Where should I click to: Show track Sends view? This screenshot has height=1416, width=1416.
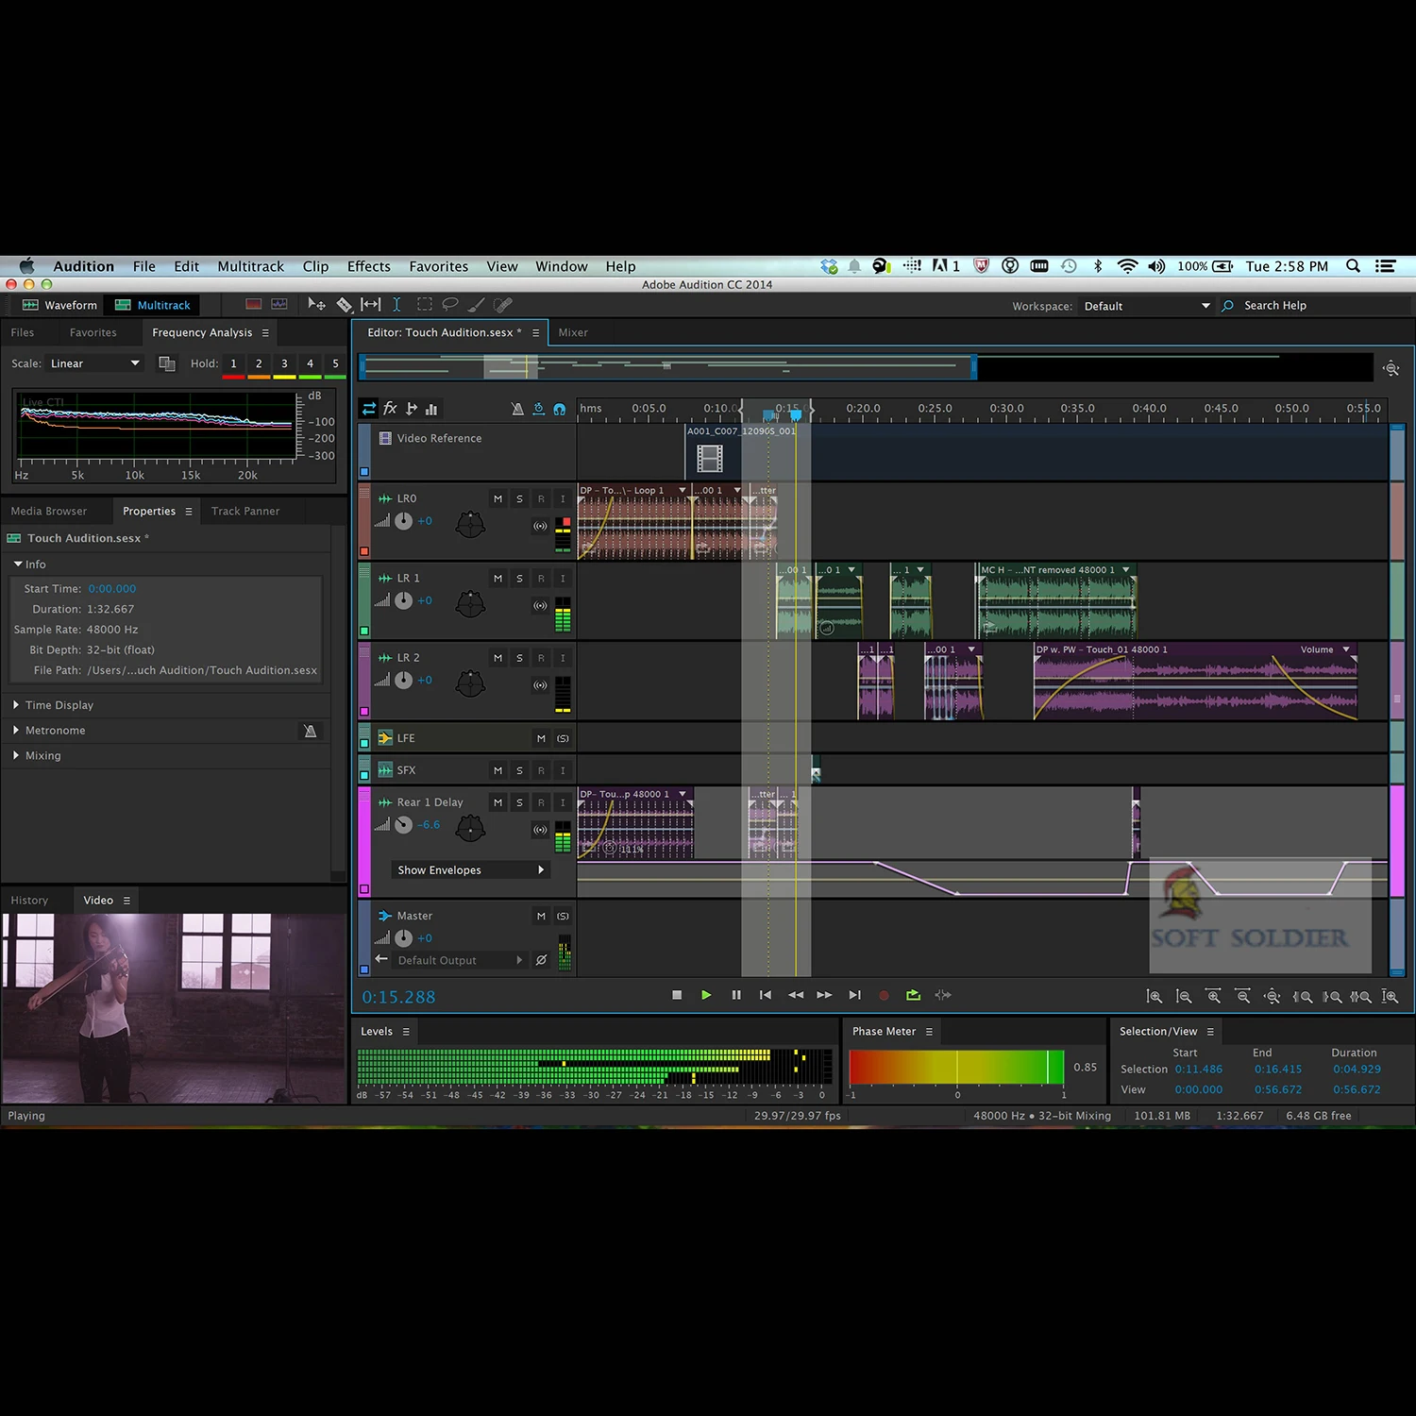click(412, 409)
